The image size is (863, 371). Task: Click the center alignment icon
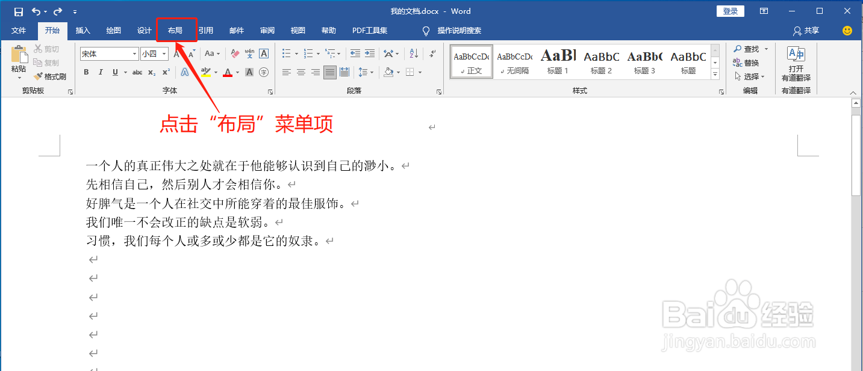coord(301,72)
